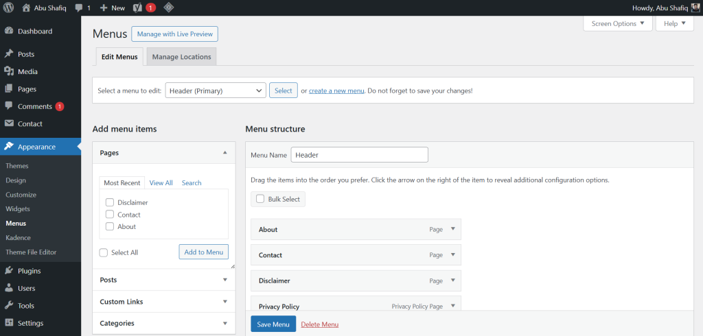This screenshot has height=336, width=703.
Task: Select the Edit Menus tab
Action: [119, 57]
